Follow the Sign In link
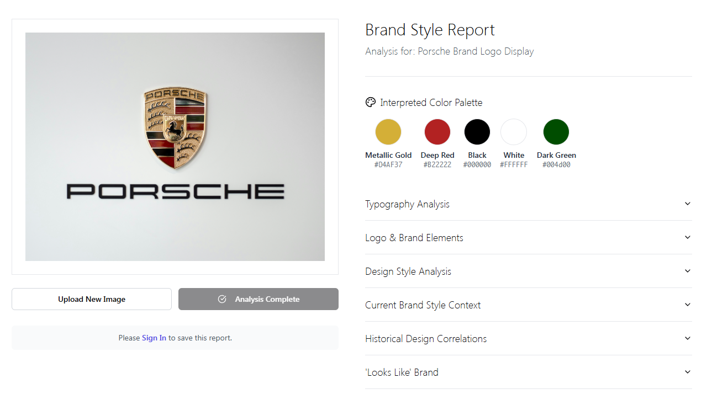 click(154, 338)
